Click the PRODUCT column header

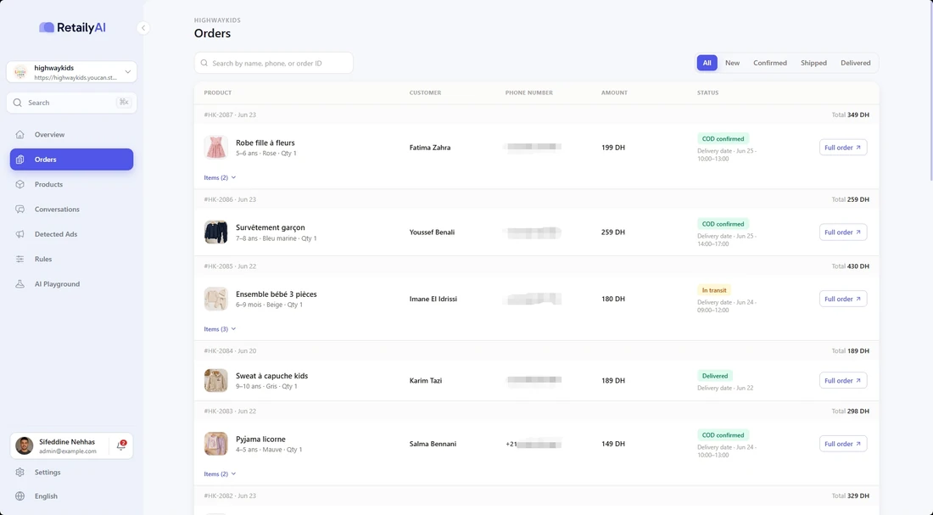coord(218,92)
